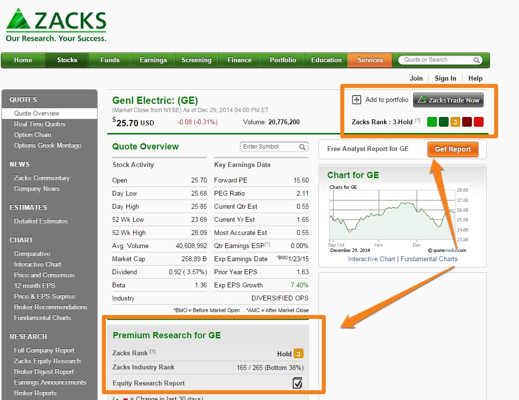Viewport: 519px width, 400px height.
Task: Click the plus icon to add GE to portfolio
Action: pyautogui.click(x=357, y=100)
